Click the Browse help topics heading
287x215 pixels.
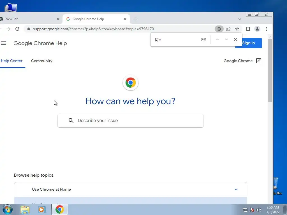point(34,175)
